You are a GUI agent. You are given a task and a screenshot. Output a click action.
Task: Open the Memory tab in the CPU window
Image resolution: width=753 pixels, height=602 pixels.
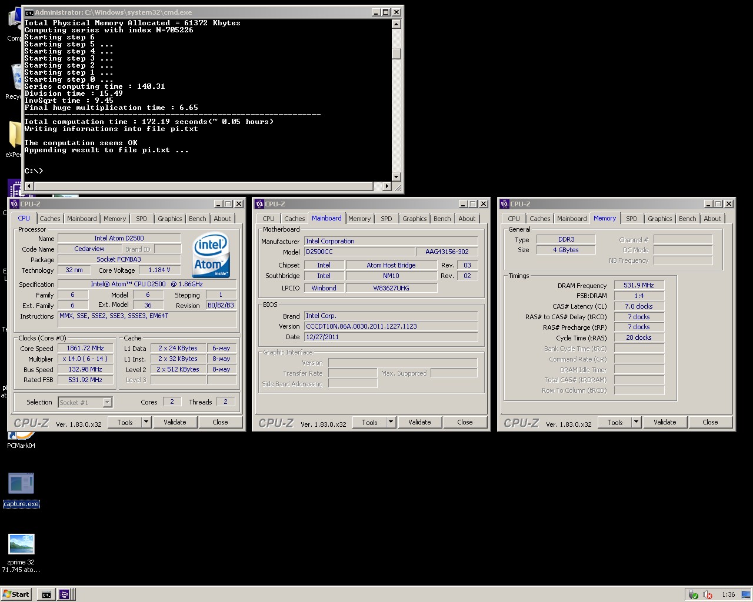(115, 219)
